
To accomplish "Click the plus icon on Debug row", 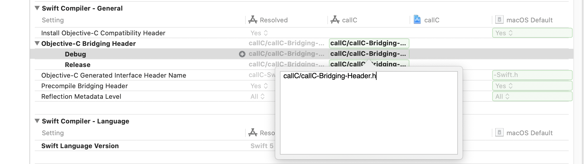I will click(242, 54).
